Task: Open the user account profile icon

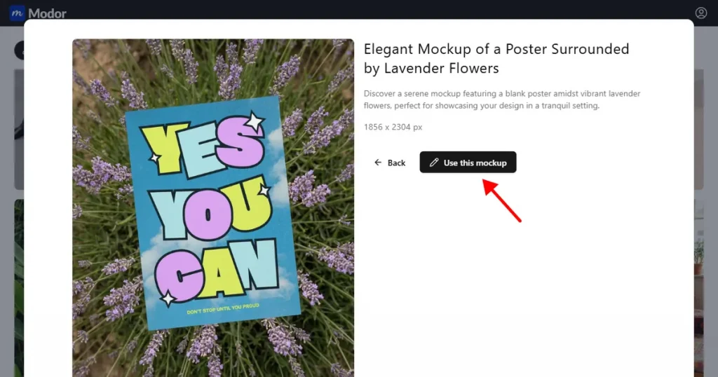Action: [701, 13]
